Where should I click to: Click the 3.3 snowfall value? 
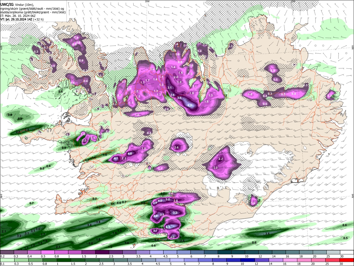click(x=175, y=213)
